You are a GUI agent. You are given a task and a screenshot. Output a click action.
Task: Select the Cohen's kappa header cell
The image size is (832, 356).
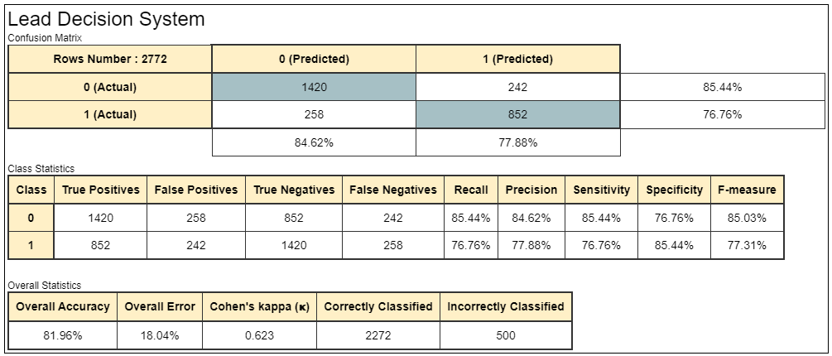click(x=259, y=306)
